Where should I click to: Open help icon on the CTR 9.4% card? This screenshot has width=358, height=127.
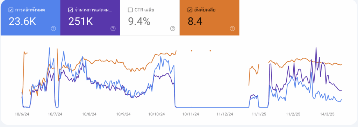(x=173, y=29)
